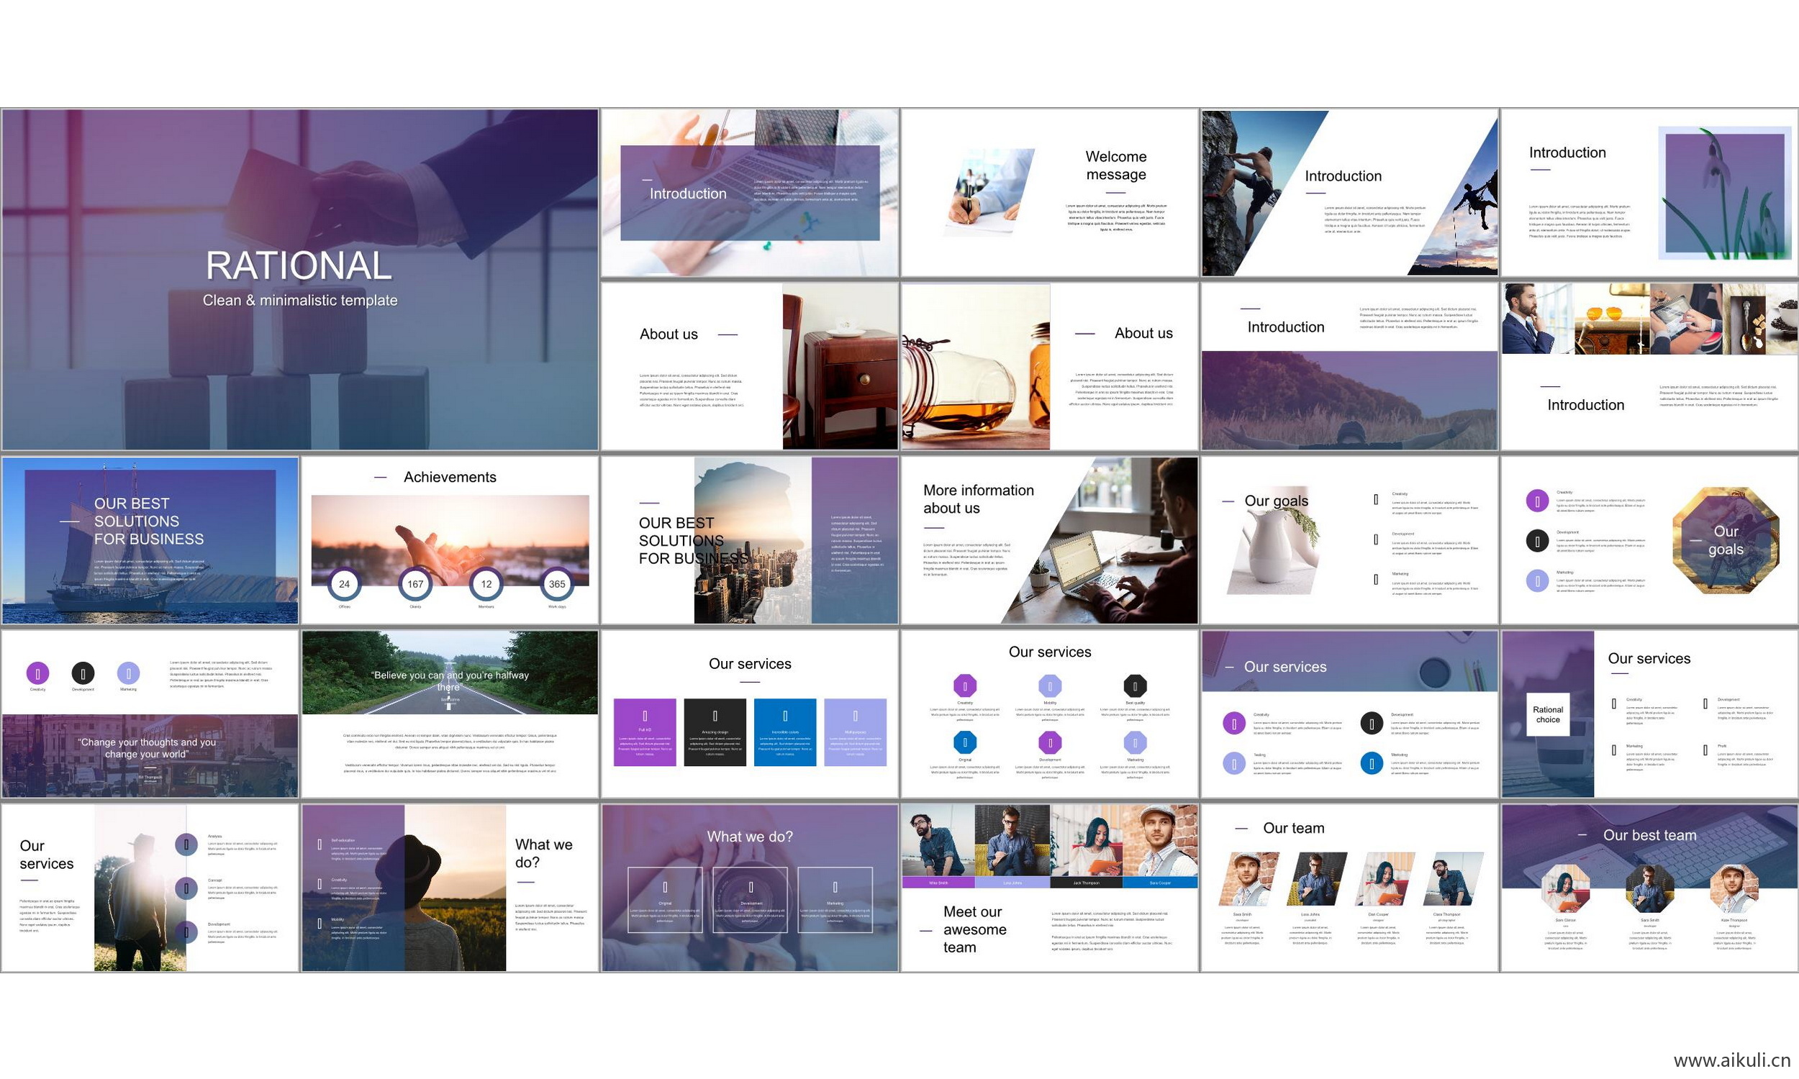Click the lavender 'Mobility' octagon icon
Screen dimensions: 1799x1079
point(1049,686)
